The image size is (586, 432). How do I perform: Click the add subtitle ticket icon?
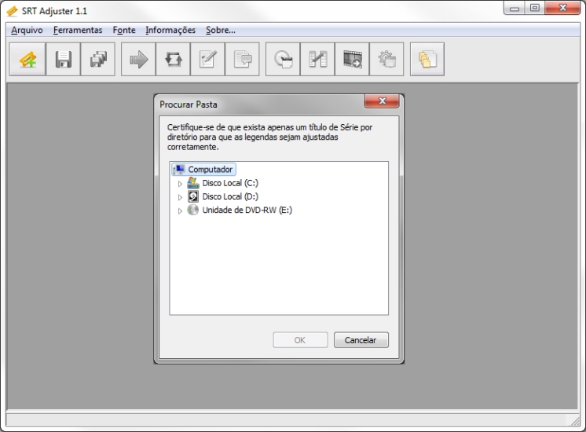click(27, 60)
